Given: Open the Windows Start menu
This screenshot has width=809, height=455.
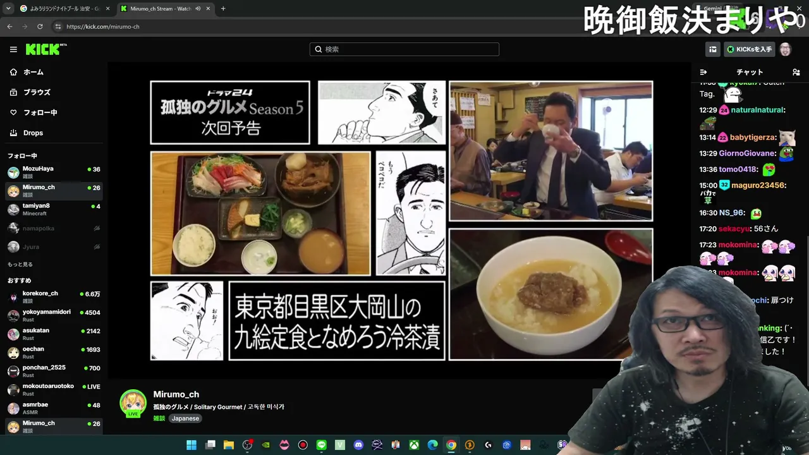Looking at the screenshot, I should [192, 445].
